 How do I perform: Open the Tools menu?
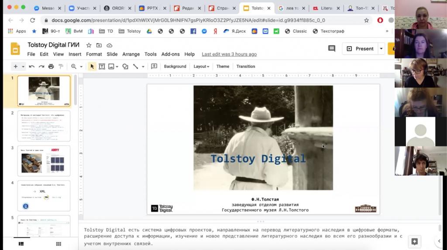click(150, 54)
